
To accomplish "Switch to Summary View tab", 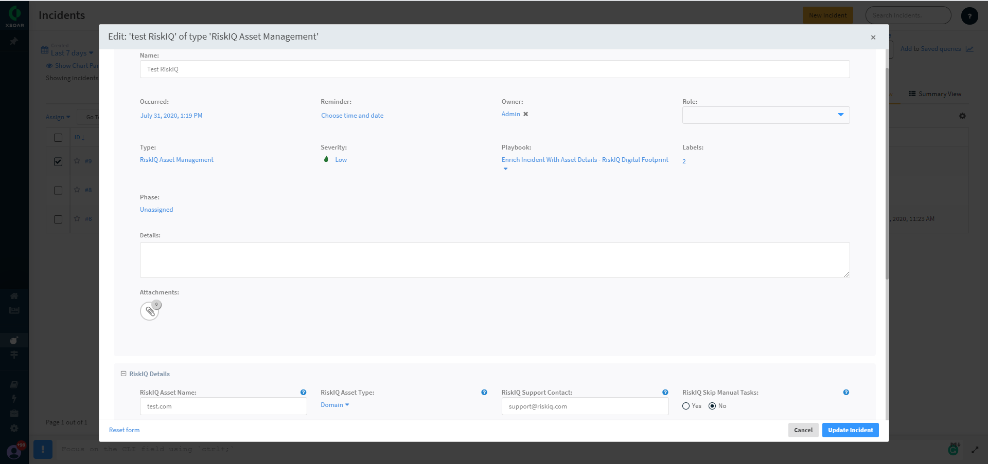I will [935, 94].
